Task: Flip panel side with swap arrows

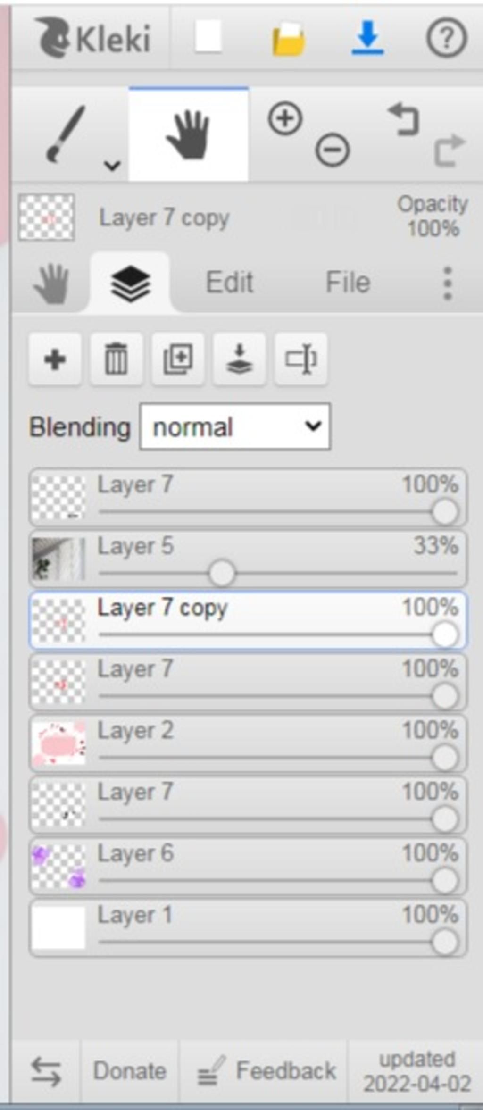Action: coord(46,1070)
